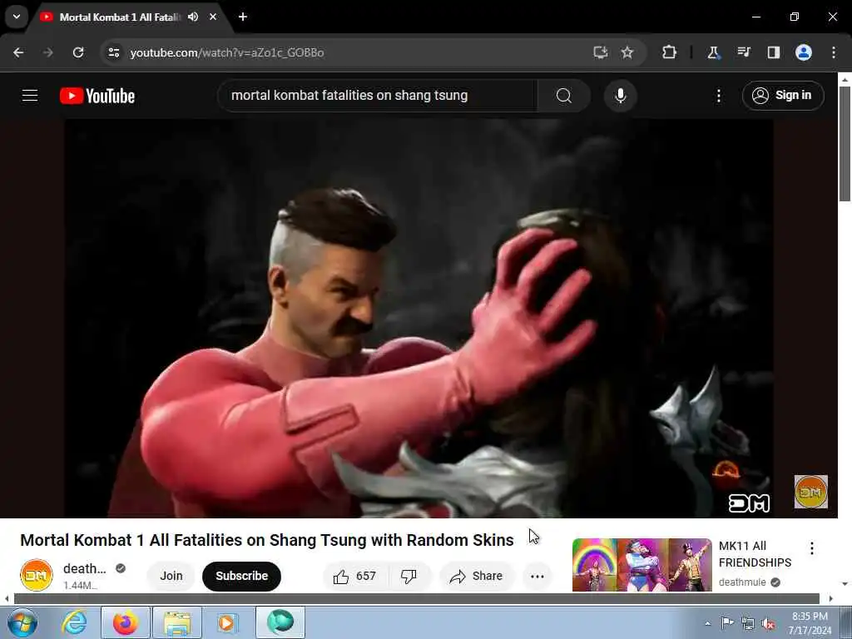
Task: Click the search magnifier button
Action: pyautogui.click(x=564, y=96)
